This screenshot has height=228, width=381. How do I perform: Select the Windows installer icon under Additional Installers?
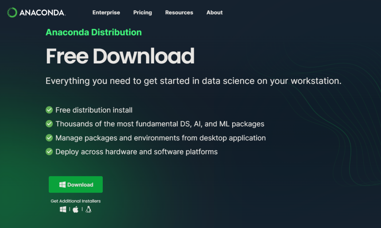63,209
